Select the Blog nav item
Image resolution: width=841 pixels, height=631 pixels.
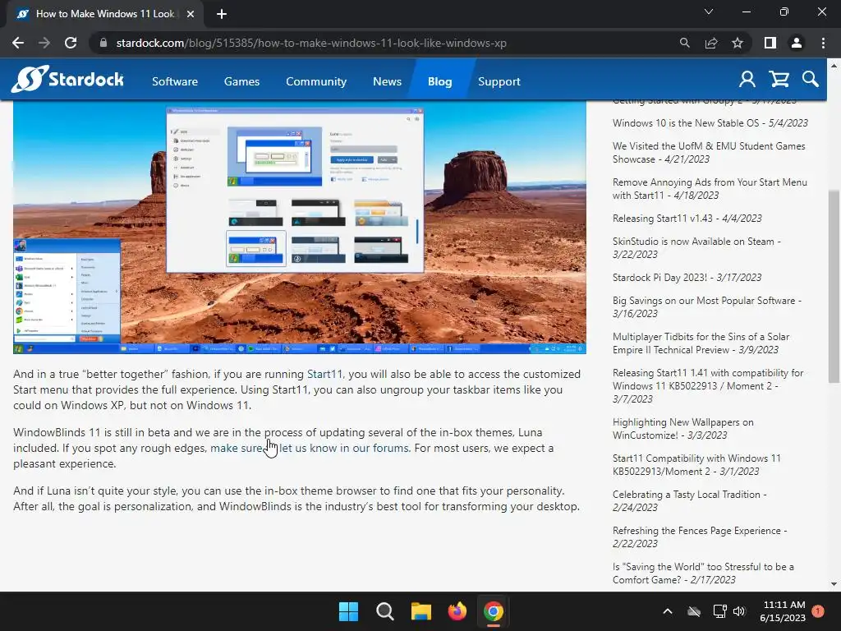[440, 81]
